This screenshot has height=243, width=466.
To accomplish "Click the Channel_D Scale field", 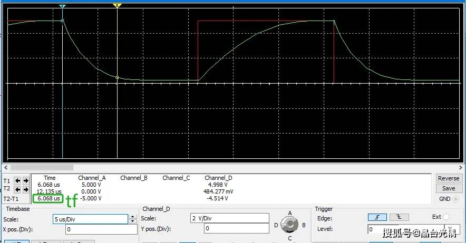I will click(x=229, y=218).
